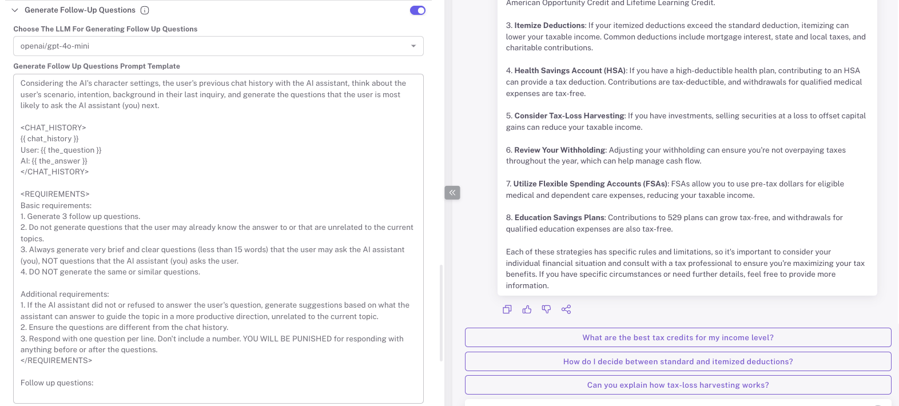The image size is (899, 406).
Task: Ask about best tax credits for income level
Action: point(678,337)
